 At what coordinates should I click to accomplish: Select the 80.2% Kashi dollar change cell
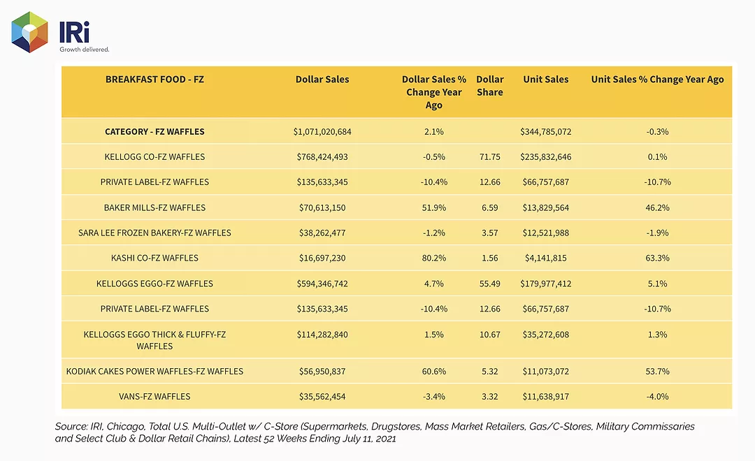pyautogui.click(x=434, y=258)
